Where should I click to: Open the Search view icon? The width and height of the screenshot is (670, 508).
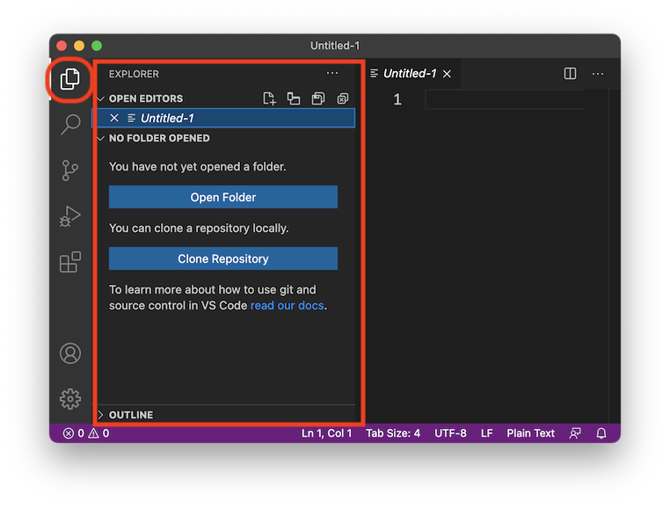click(x=70, y=125)
